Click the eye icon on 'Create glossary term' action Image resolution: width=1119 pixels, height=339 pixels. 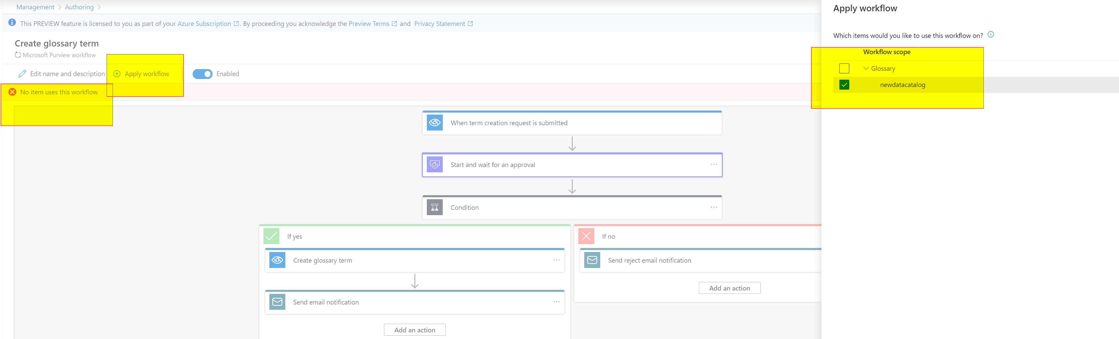point(277,260)
